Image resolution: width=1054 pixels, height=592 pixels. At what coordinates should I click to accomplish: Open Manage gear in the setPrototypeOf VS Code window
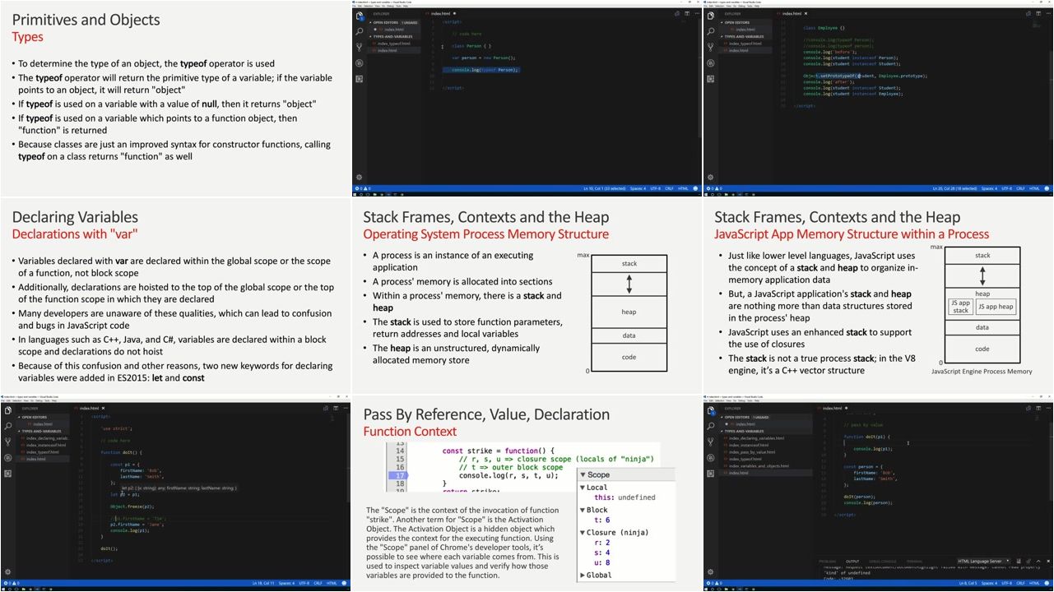click(711, 177)
